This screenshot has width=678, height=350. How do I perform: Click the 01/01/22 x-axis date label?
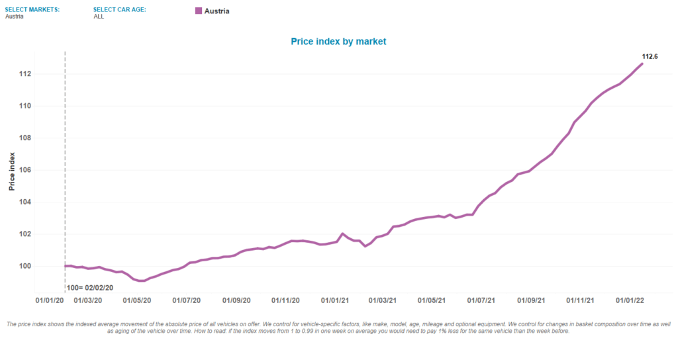(631, 300)
